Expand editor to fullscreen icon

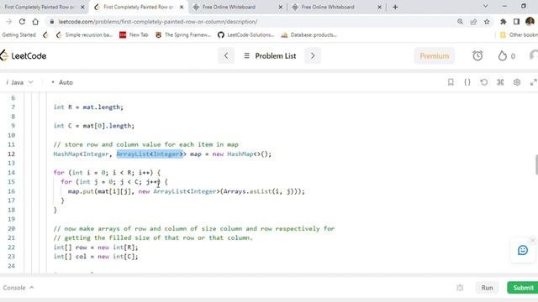pyautogui.click(x=533, y=82)
